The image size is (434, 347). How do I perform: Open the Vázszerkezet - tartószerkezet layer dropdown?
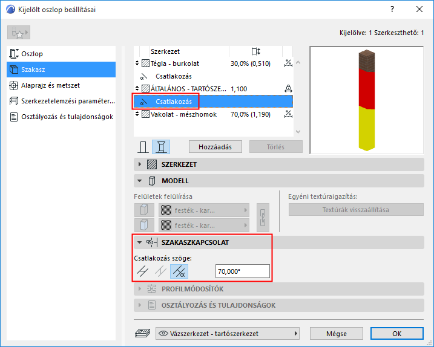click(x=228, y=334)
